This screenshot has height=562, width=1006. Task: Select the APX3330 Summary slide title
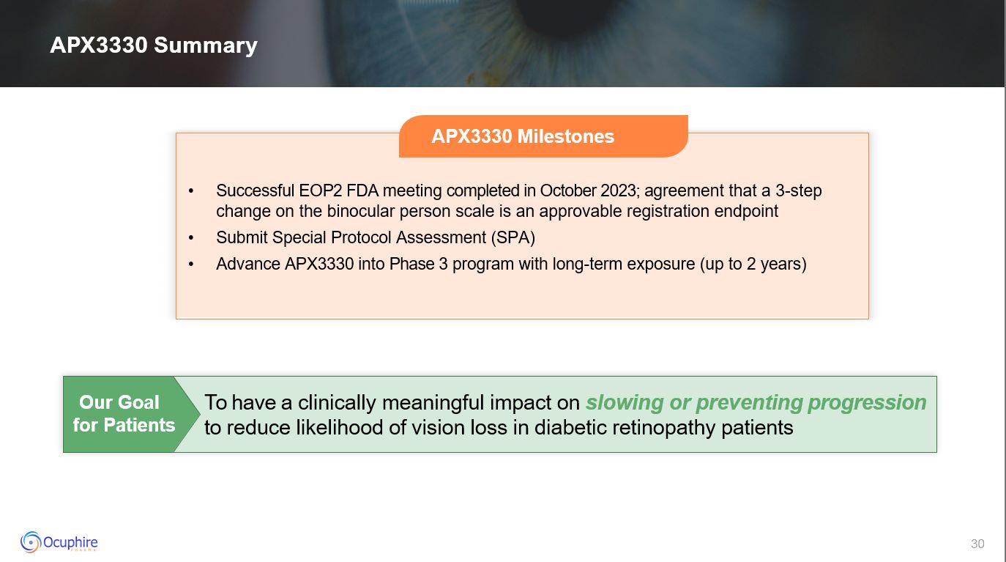[x=154, y=45]
